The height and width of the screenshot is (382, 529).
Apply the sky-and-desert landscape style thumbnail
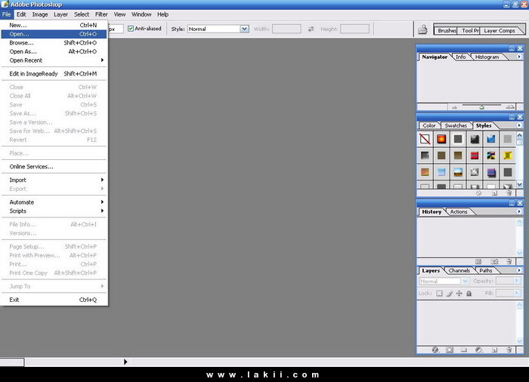(458, 172)
